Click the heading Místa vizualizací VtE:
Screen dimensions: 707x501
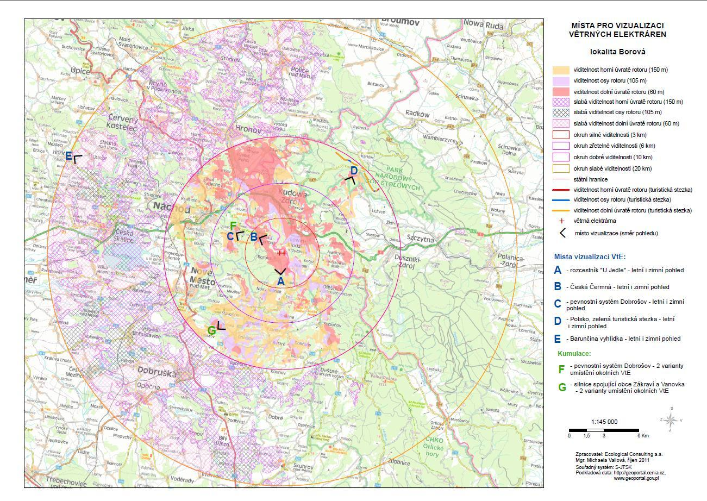click(589, 256)
